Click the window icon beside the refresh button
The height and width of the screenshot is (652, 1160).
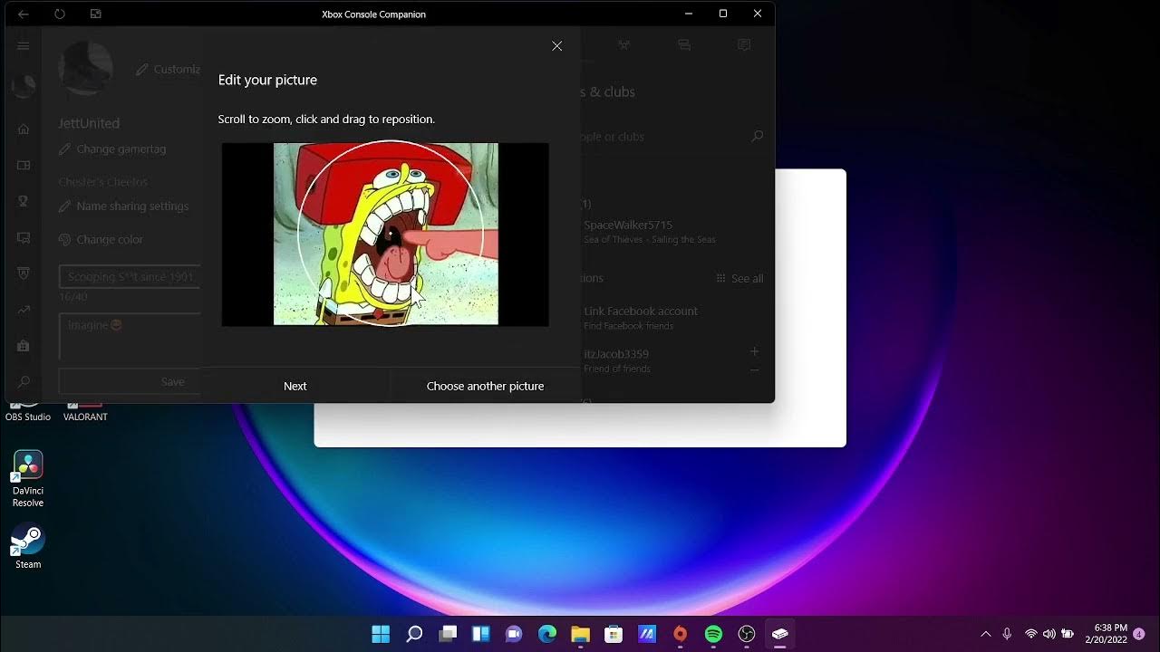96,14
